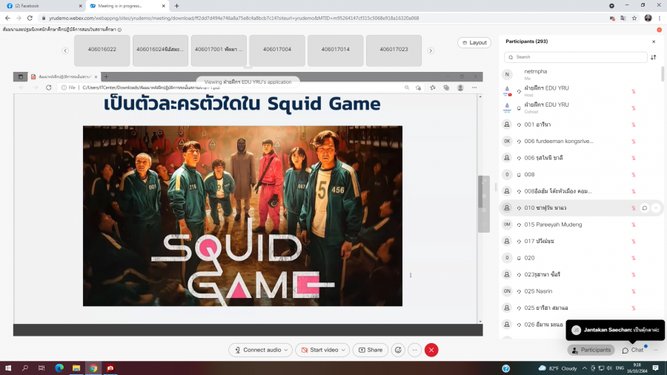Open File Explorer from the taskbar
The width and height of the screenshot is (667, 375).
click(x=76, y=368)
